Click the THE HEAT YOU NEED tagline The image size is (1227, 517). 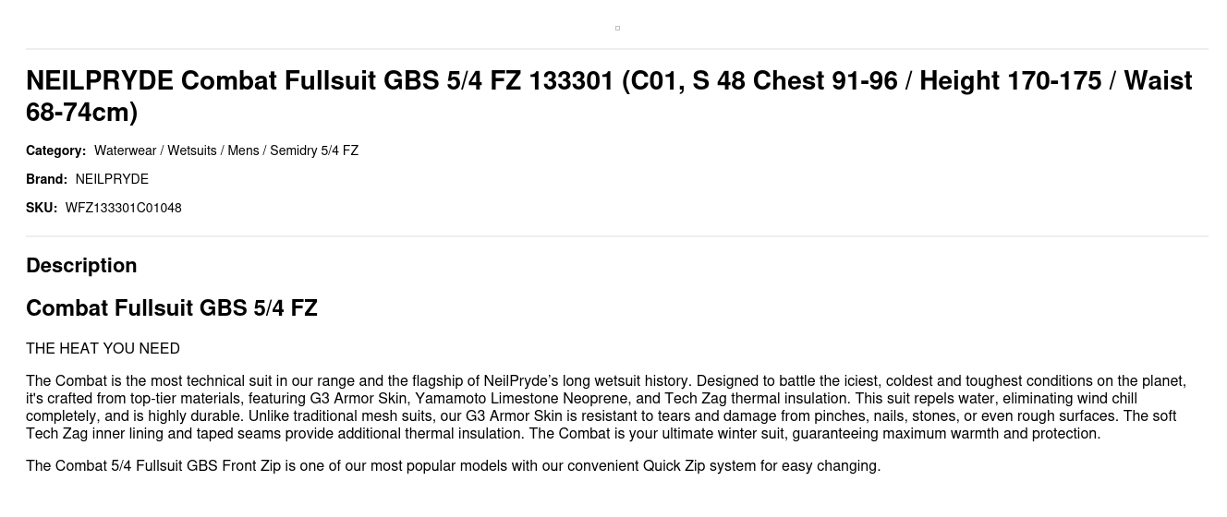coord(103,349)
